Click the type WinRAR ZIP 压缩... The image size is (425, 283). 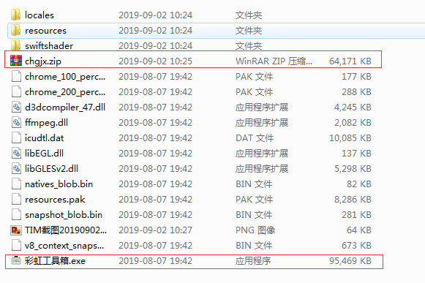[x=274, y=61]
